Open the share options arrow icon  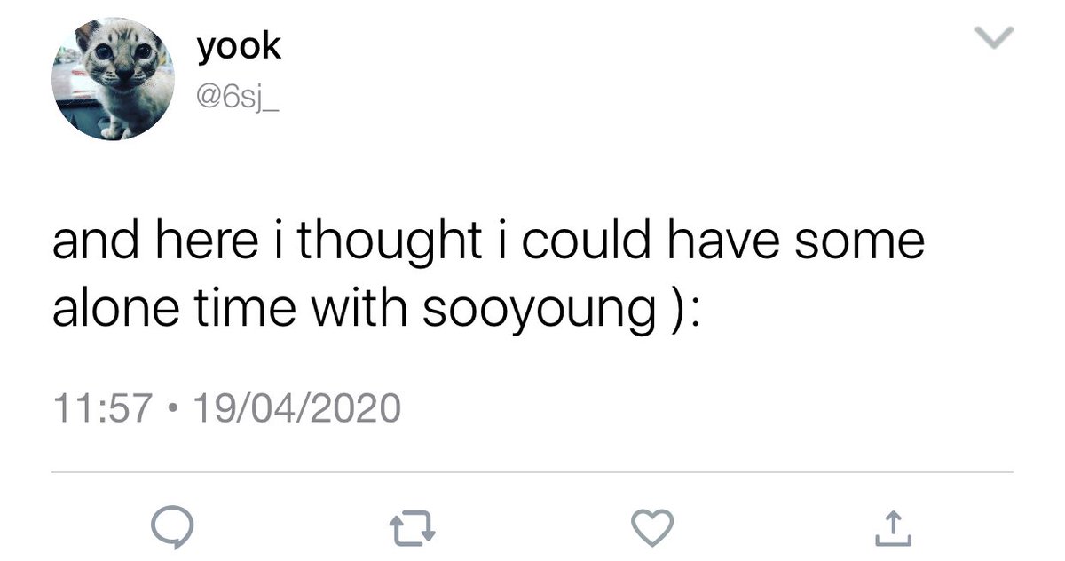coord(895,529)
